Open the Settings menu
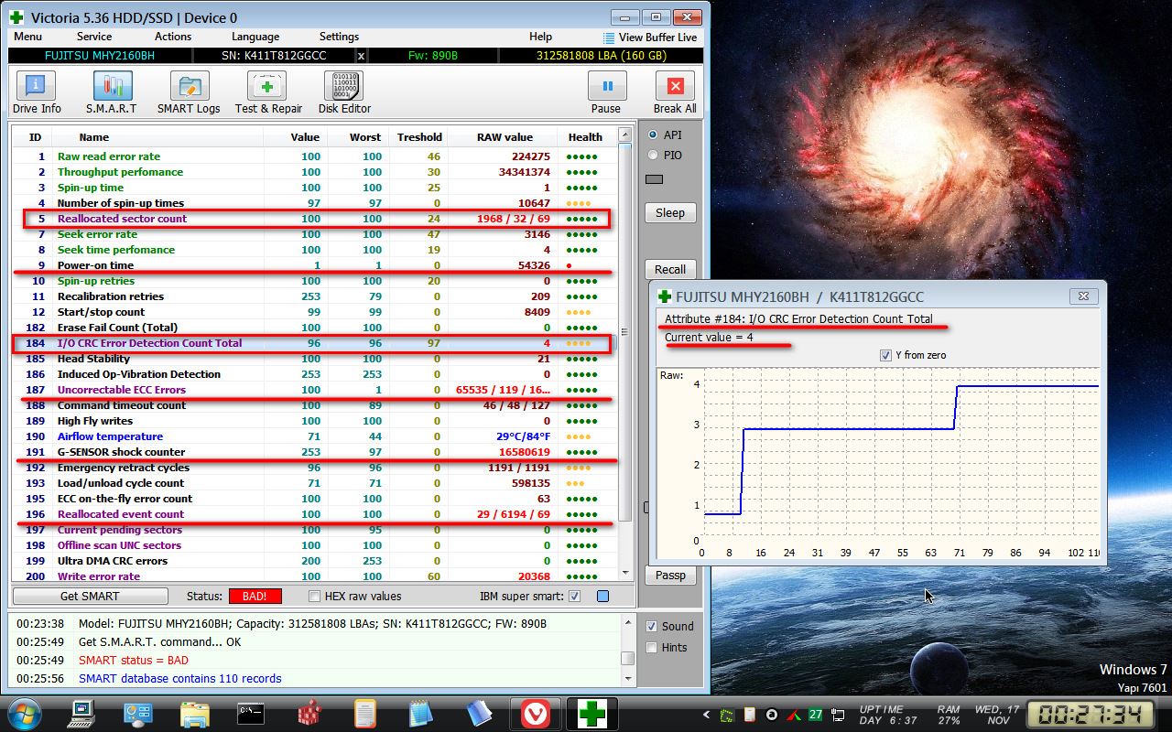Image resolution: width=1172 pixels, height=732 pixels. 339,37
